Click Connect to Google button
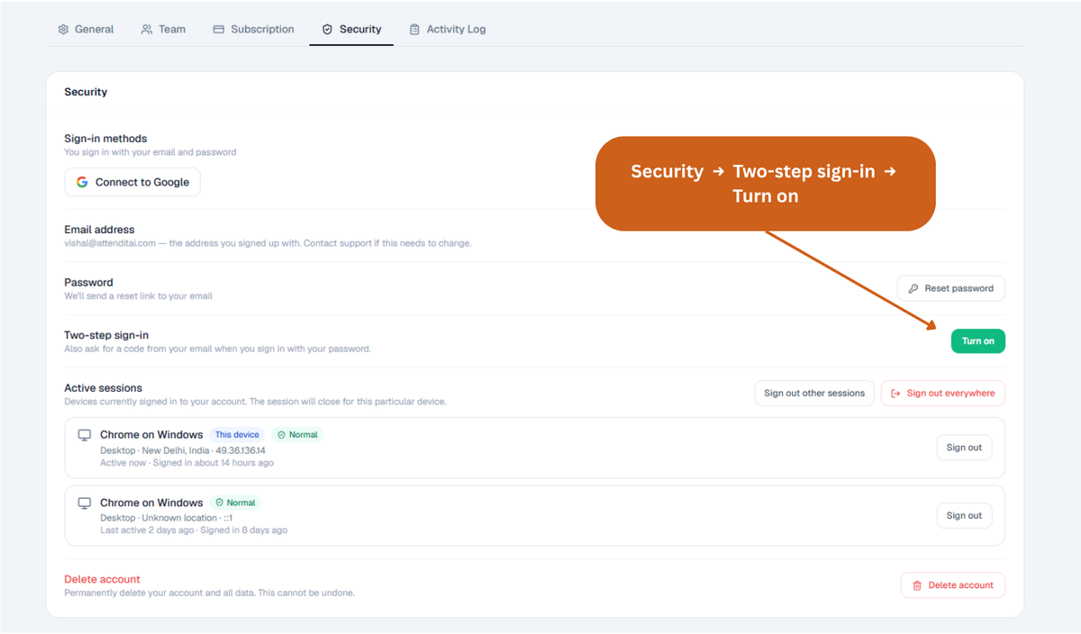Screen dimensions: 1081x634 [x=132, y=182]
